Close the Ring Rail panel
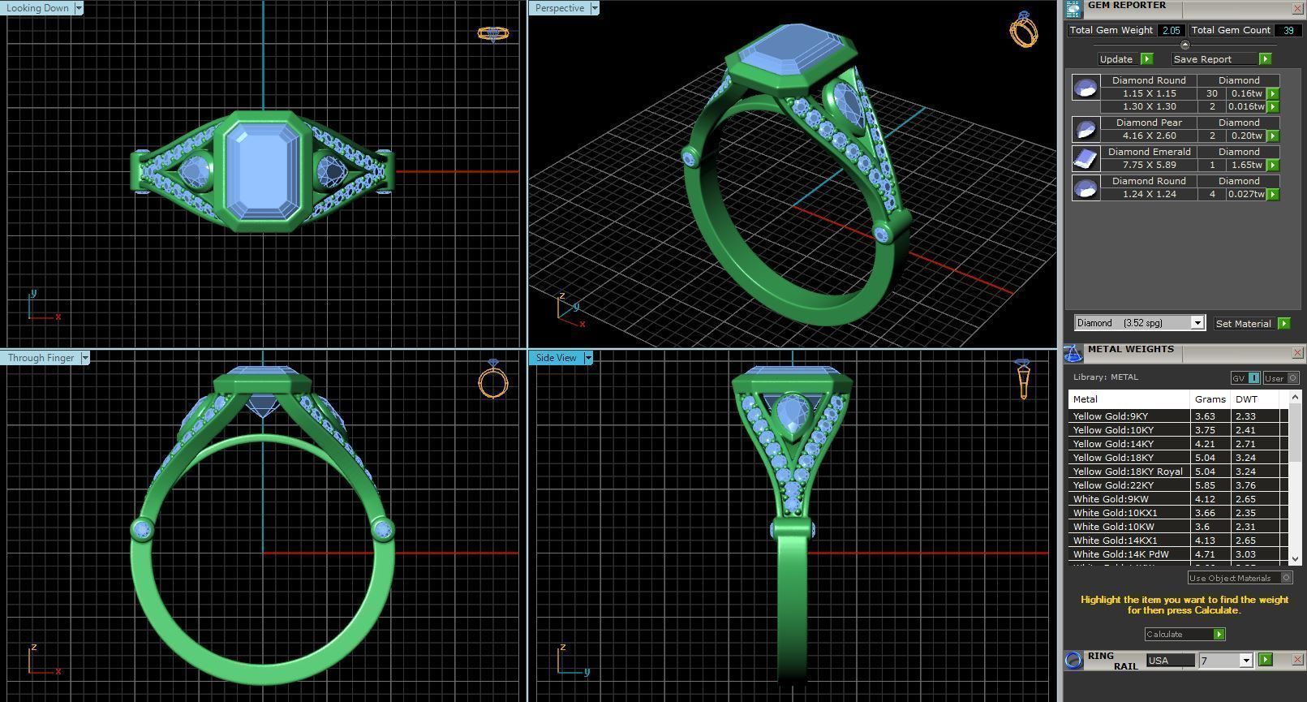 (x=1296, y=660)
